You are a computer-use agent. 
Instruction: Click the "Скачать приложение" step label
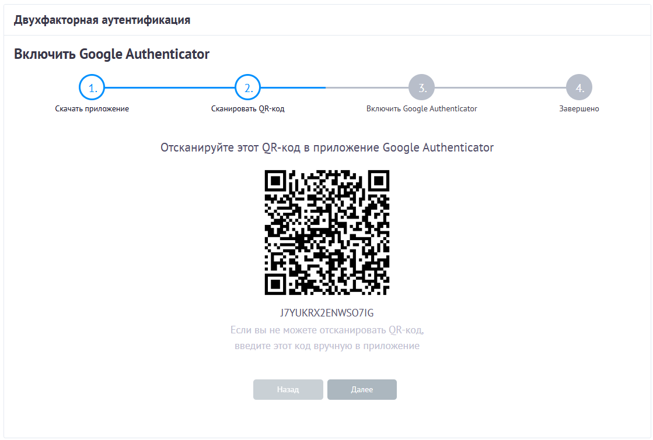pyautogui.click(x=92, y=109)
